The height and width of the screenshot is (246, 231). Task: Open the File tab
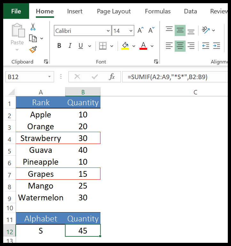[x=16, y=11]
